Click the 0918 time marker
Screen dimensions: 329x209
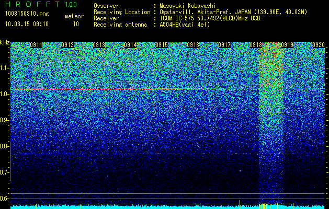click(x=256, y=45)
